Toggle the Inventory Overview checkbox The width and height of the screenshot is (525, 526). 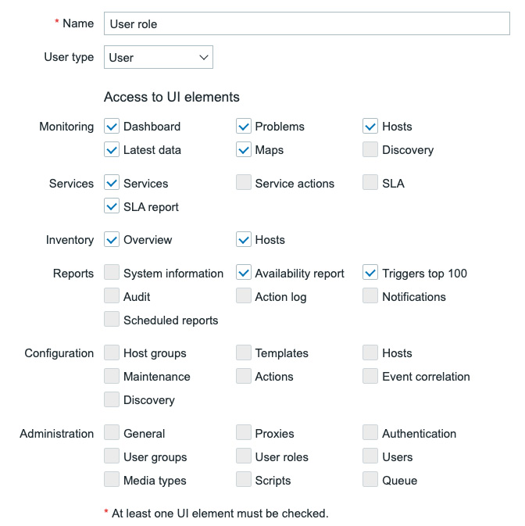click(x=112, y=239)
